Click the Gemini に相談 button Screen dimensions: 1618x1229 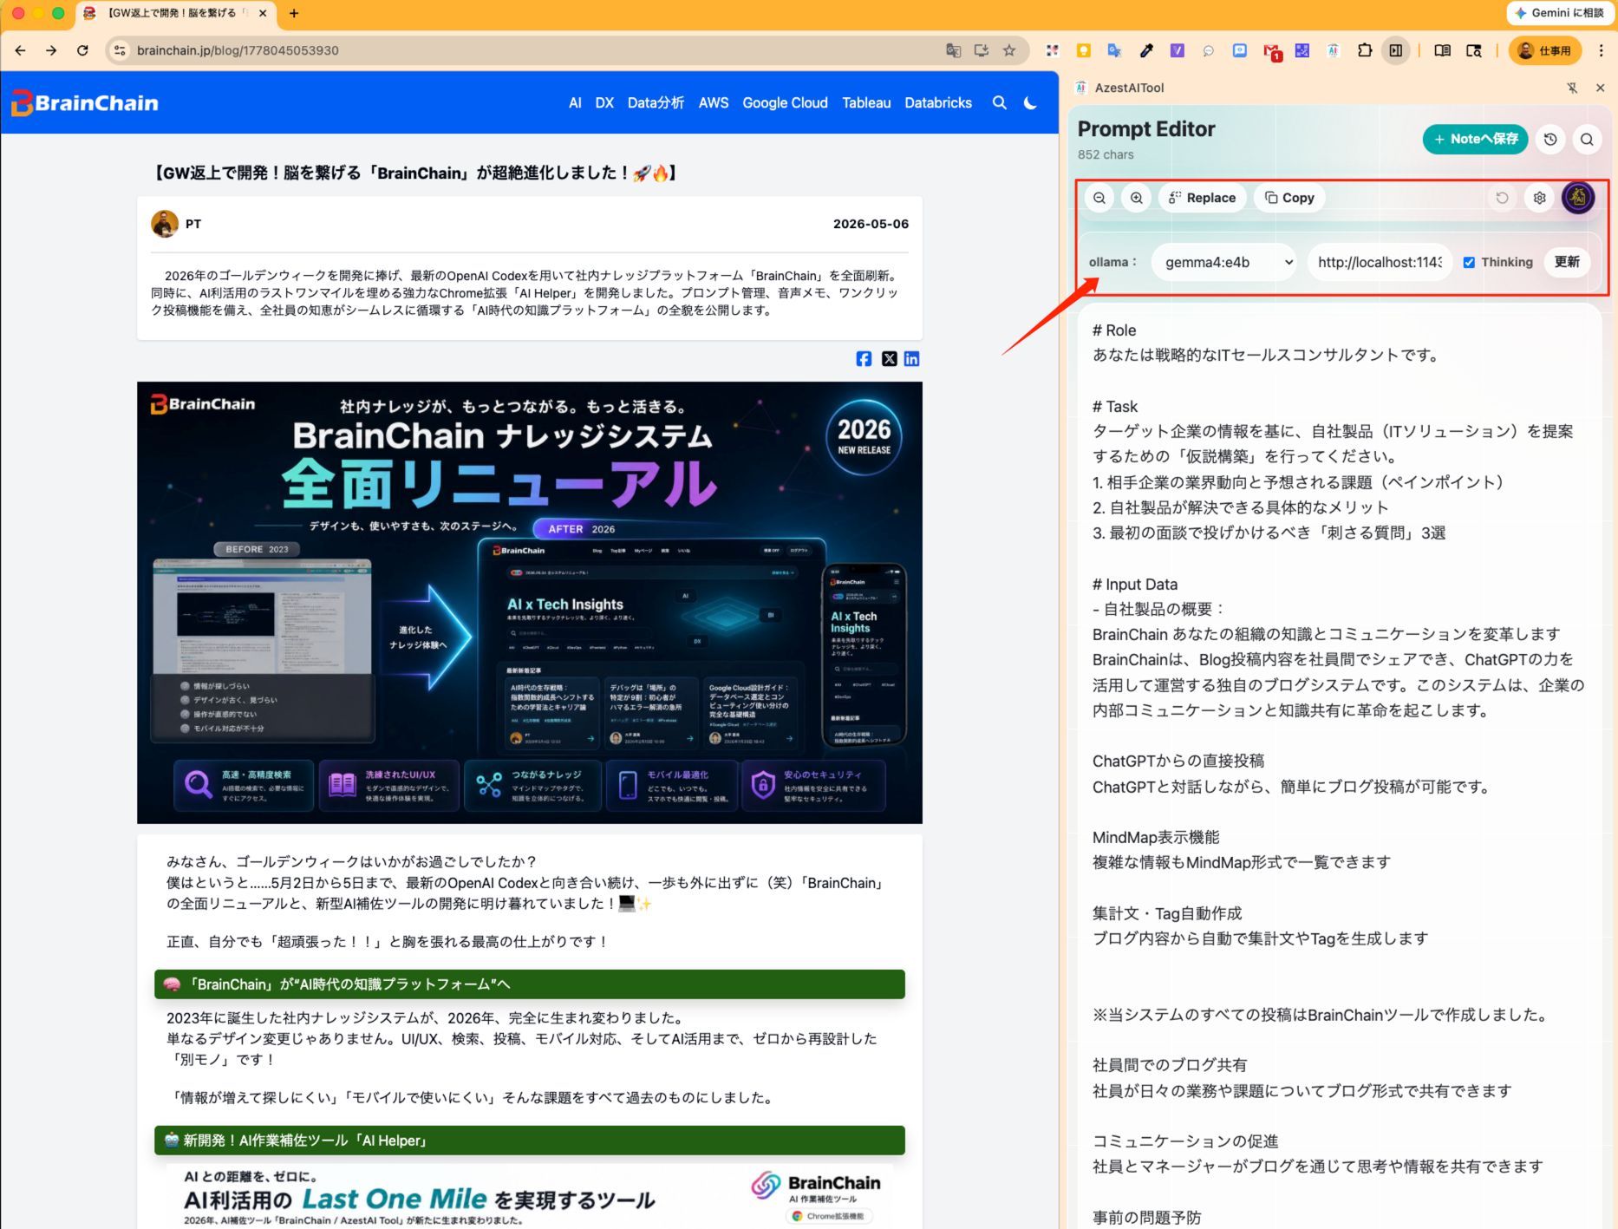coord(1560,13)
